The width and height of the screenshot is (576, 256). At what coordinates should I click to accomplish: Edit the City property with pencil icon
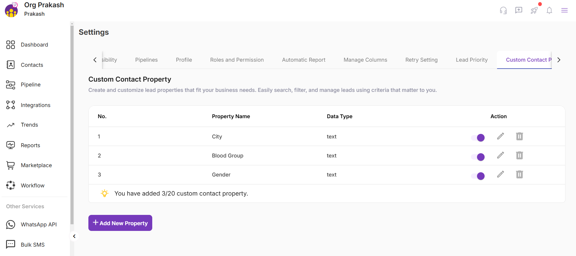(500, 136)
